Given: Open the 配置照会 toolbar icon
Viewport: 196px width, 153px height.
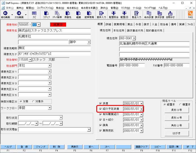Looking at the screenshot, I should 114,15.
